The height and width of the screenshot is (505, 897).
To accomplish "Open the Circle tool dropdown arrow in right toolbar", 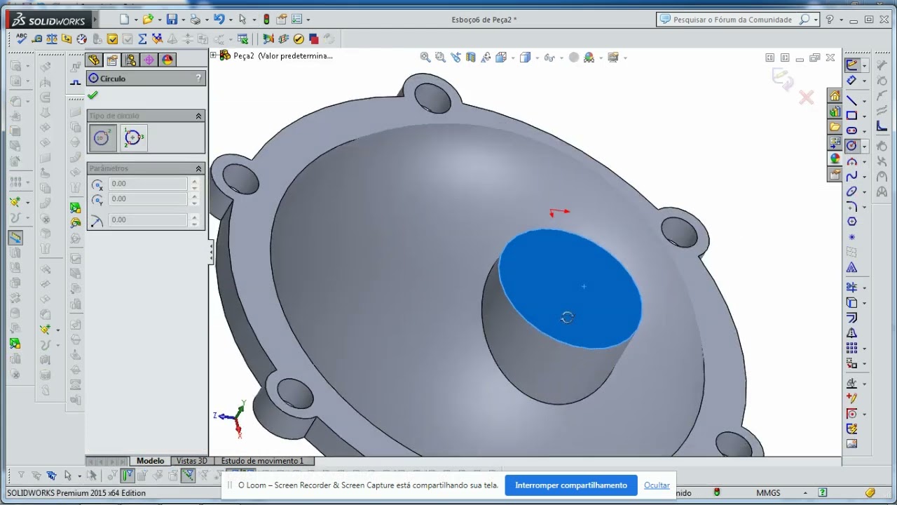I will tap(864, 147).
